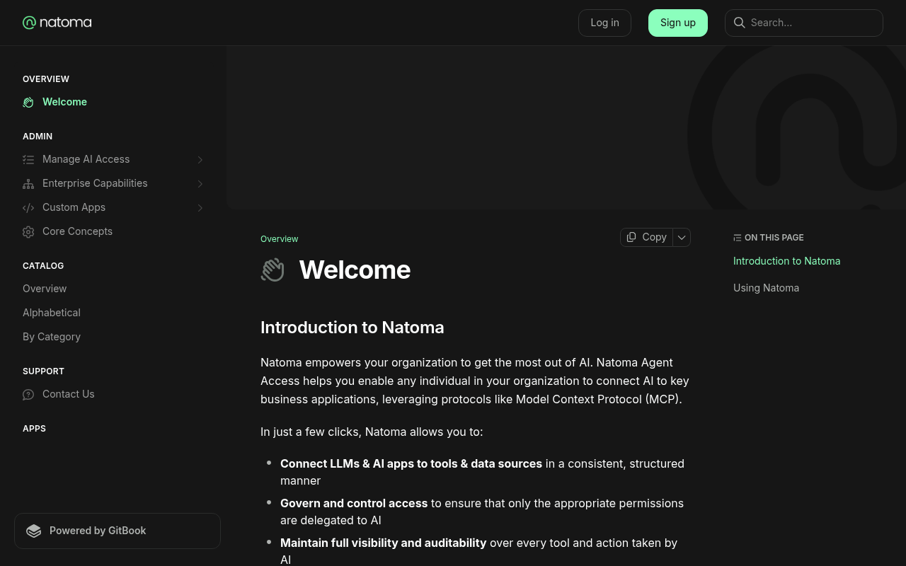Jump to Using Natoma section
Image resolution: width=906 pixels, height=566 pixels.
(x=766, y=288)
